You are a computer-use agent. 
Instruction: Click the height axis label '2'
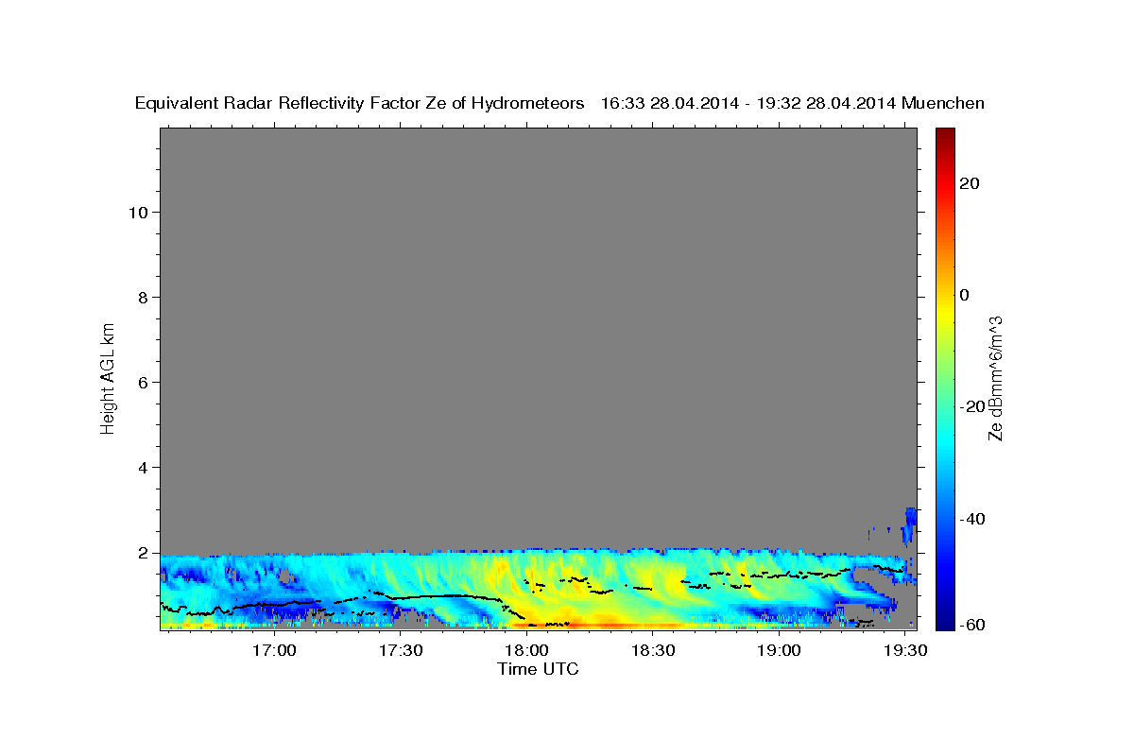pyautogui.click(x=143, y=553)
